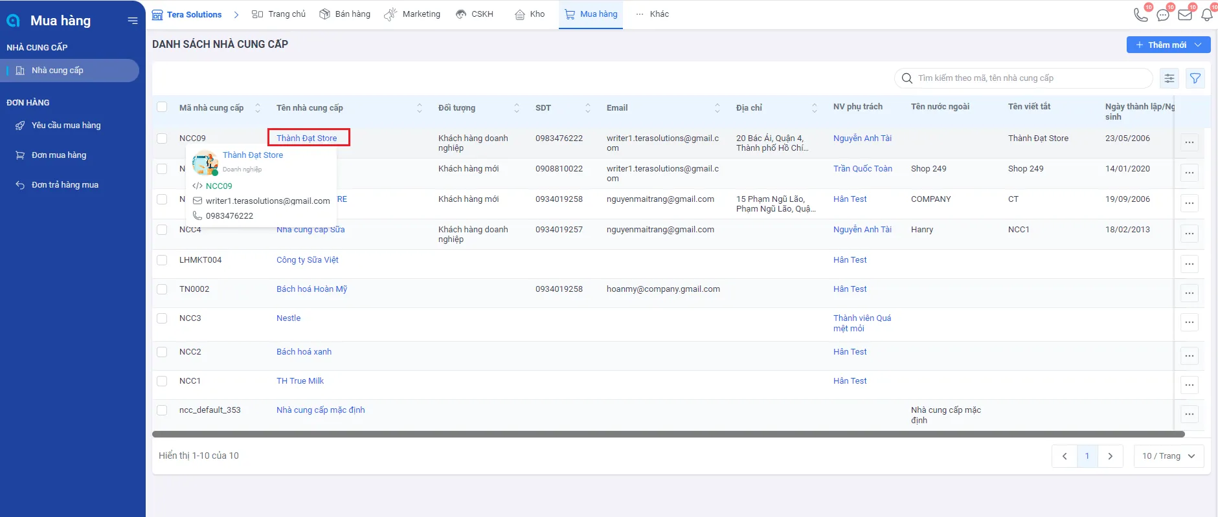The height and width of the screenshot is (517, 1218).
Task: Open more actions for Shop 249 row
Action: pos(1190,173)
